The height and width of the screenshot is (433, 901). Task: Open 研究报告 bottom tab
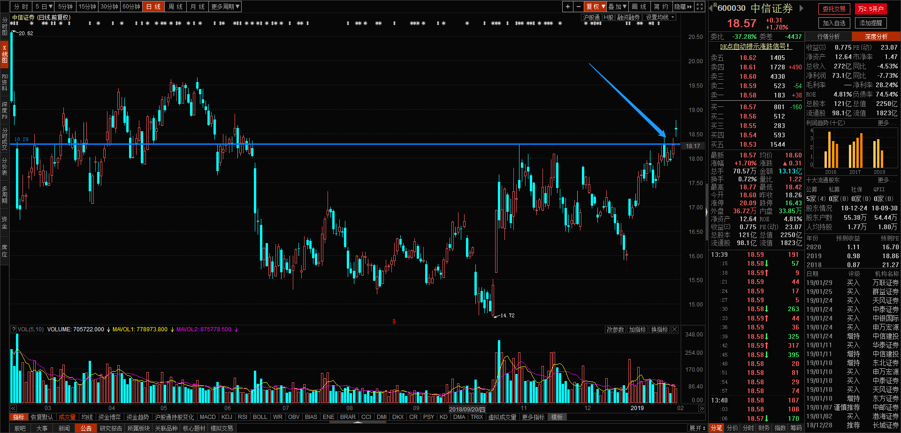tap(111, 428)
